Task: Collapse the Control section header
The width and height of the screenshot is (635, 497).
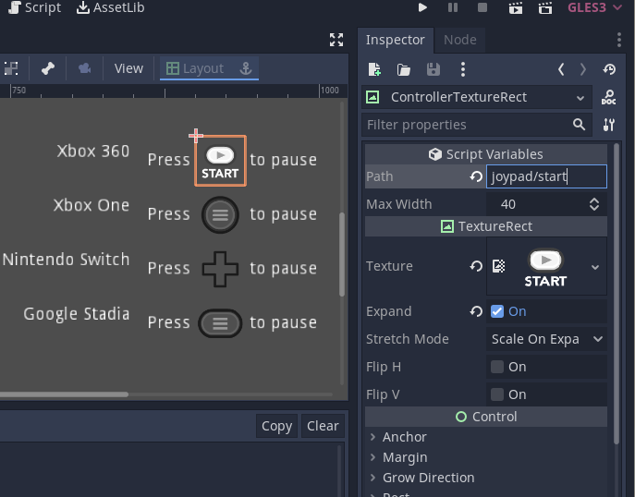Action: coord(485,417)
